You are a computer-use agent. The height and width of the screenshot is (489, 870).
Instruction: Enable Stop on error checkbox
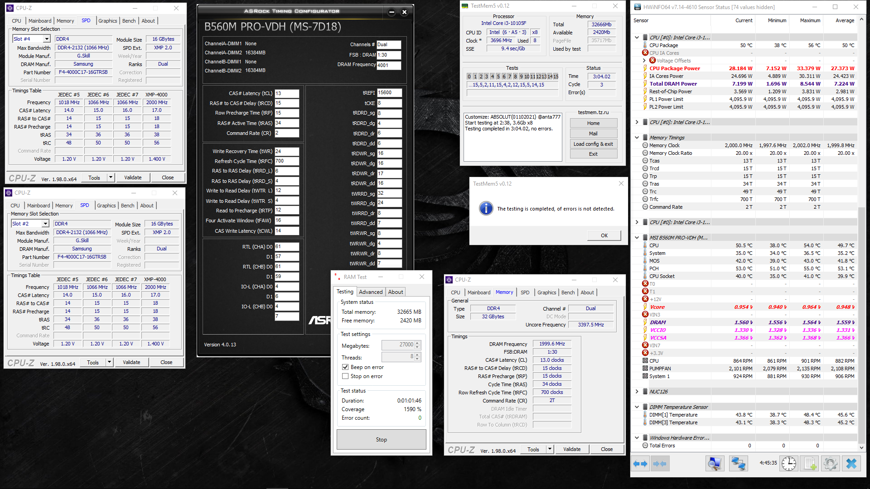[345, 376]
